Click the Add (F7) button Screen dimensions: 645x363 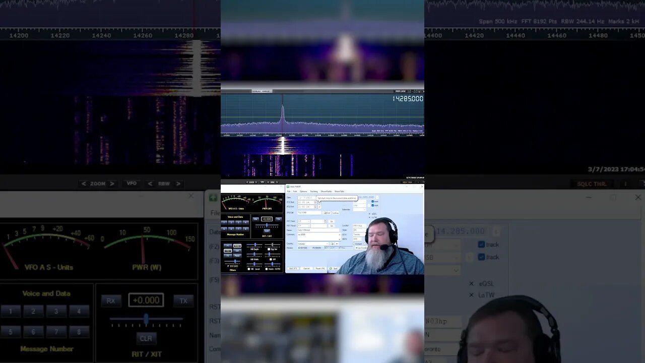click(x=293, y=268)
